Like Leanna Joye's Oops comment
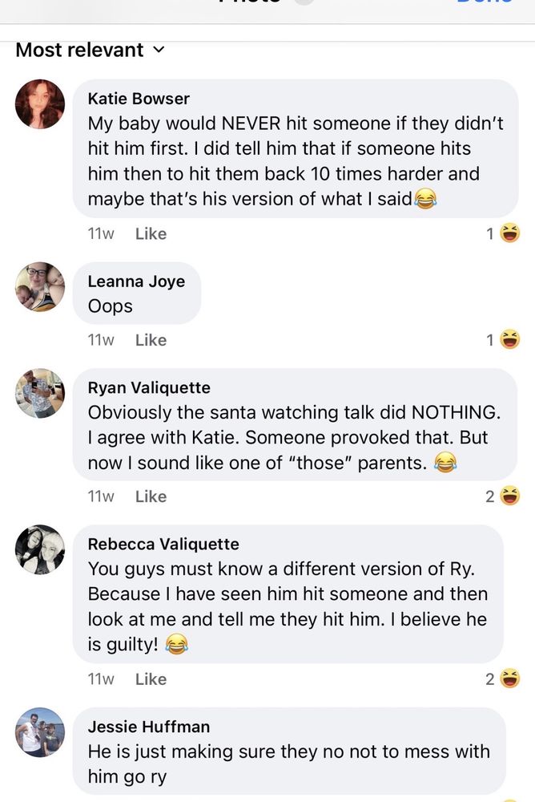The height and width of the screenshot is (802, 535). 151,340
